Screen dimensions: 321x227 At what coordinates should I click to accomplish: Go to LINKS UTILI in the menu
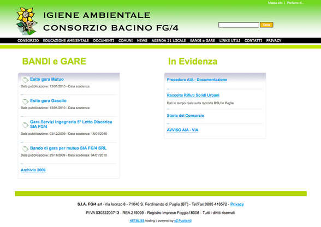230,40
